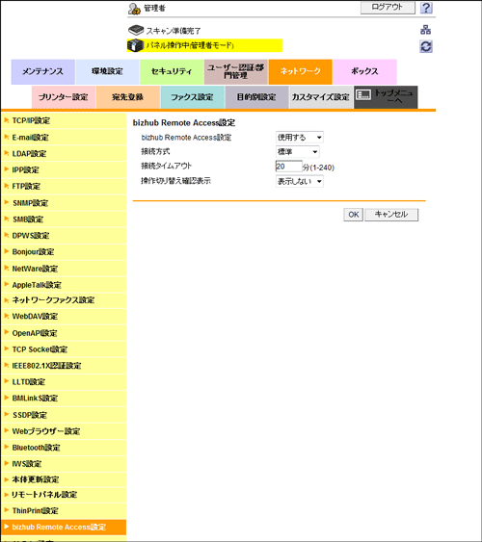Go to the top menu button
Image resolution: width=482 pixels, height=542 pixels.
tap(386, 97)
